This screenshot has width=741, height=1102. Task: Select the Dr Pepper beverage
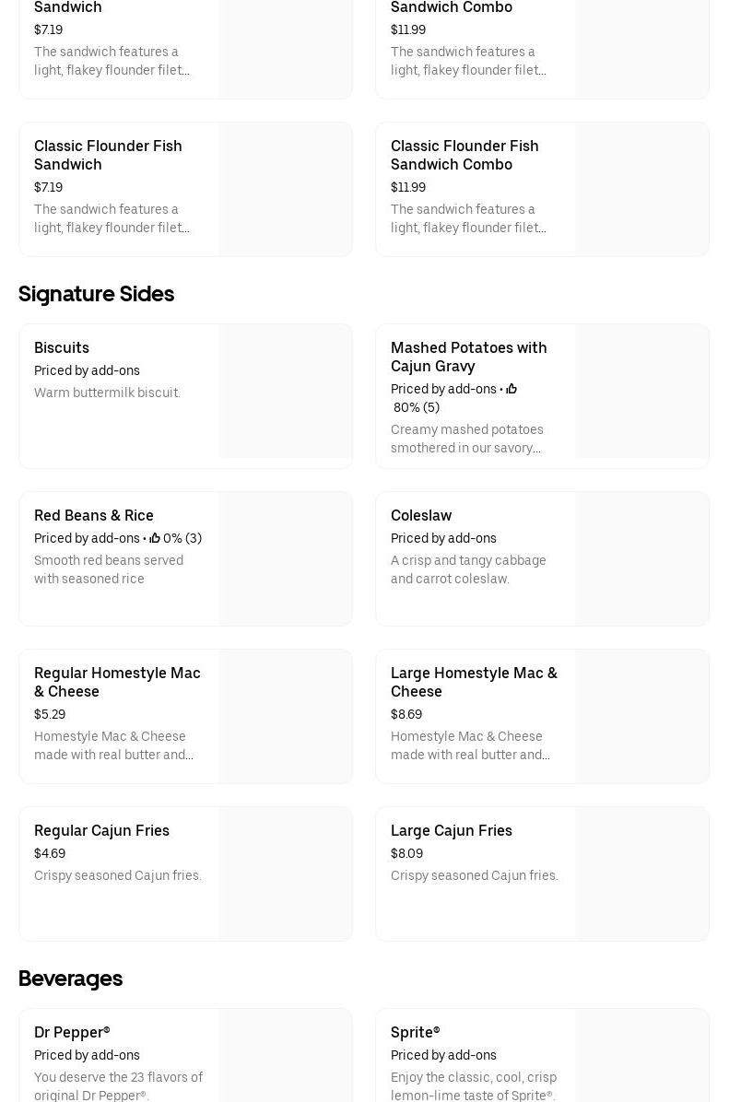click(72, 1032)
